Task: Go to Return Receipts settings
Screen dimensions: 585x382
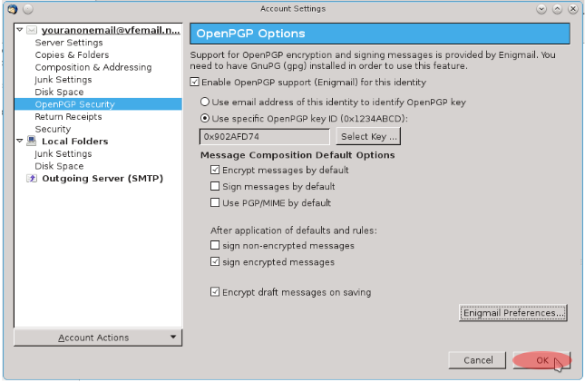Action: coord(69,117)
